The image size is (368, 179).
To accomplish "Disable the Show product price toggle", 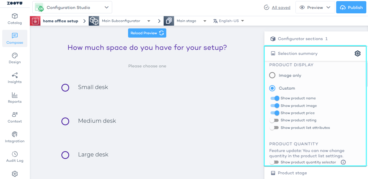I will pos(275,113).
